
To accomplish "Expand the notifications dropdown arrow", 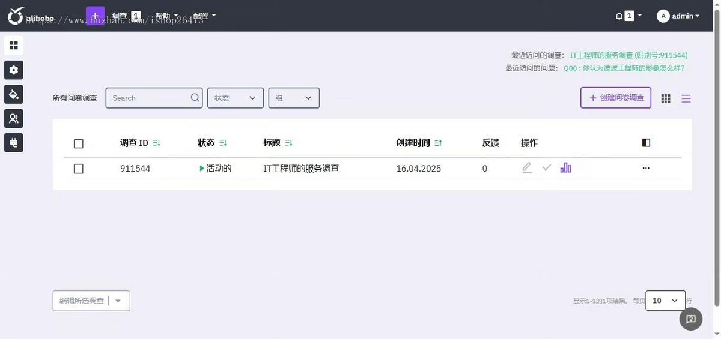I will pos(640,16).
